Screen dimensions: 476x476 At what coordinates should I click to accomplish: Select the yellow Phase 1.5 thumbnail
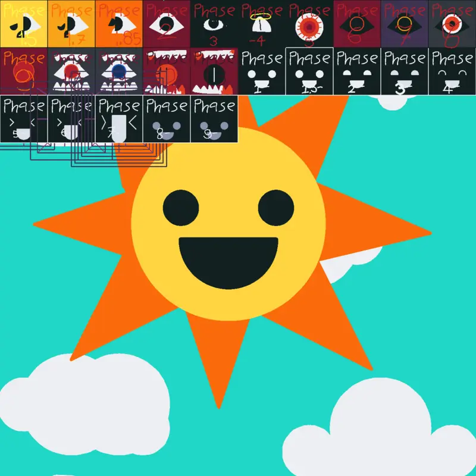point(24,24)
